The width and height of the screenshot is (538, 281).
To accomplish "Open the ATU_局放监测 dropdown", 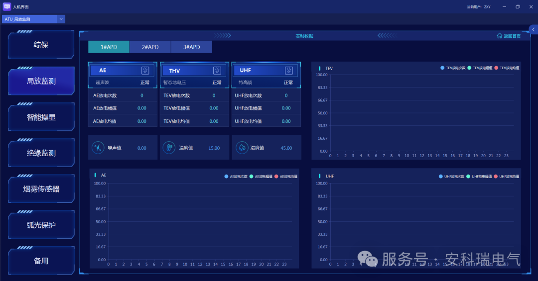I will click(x=33, y=19).
